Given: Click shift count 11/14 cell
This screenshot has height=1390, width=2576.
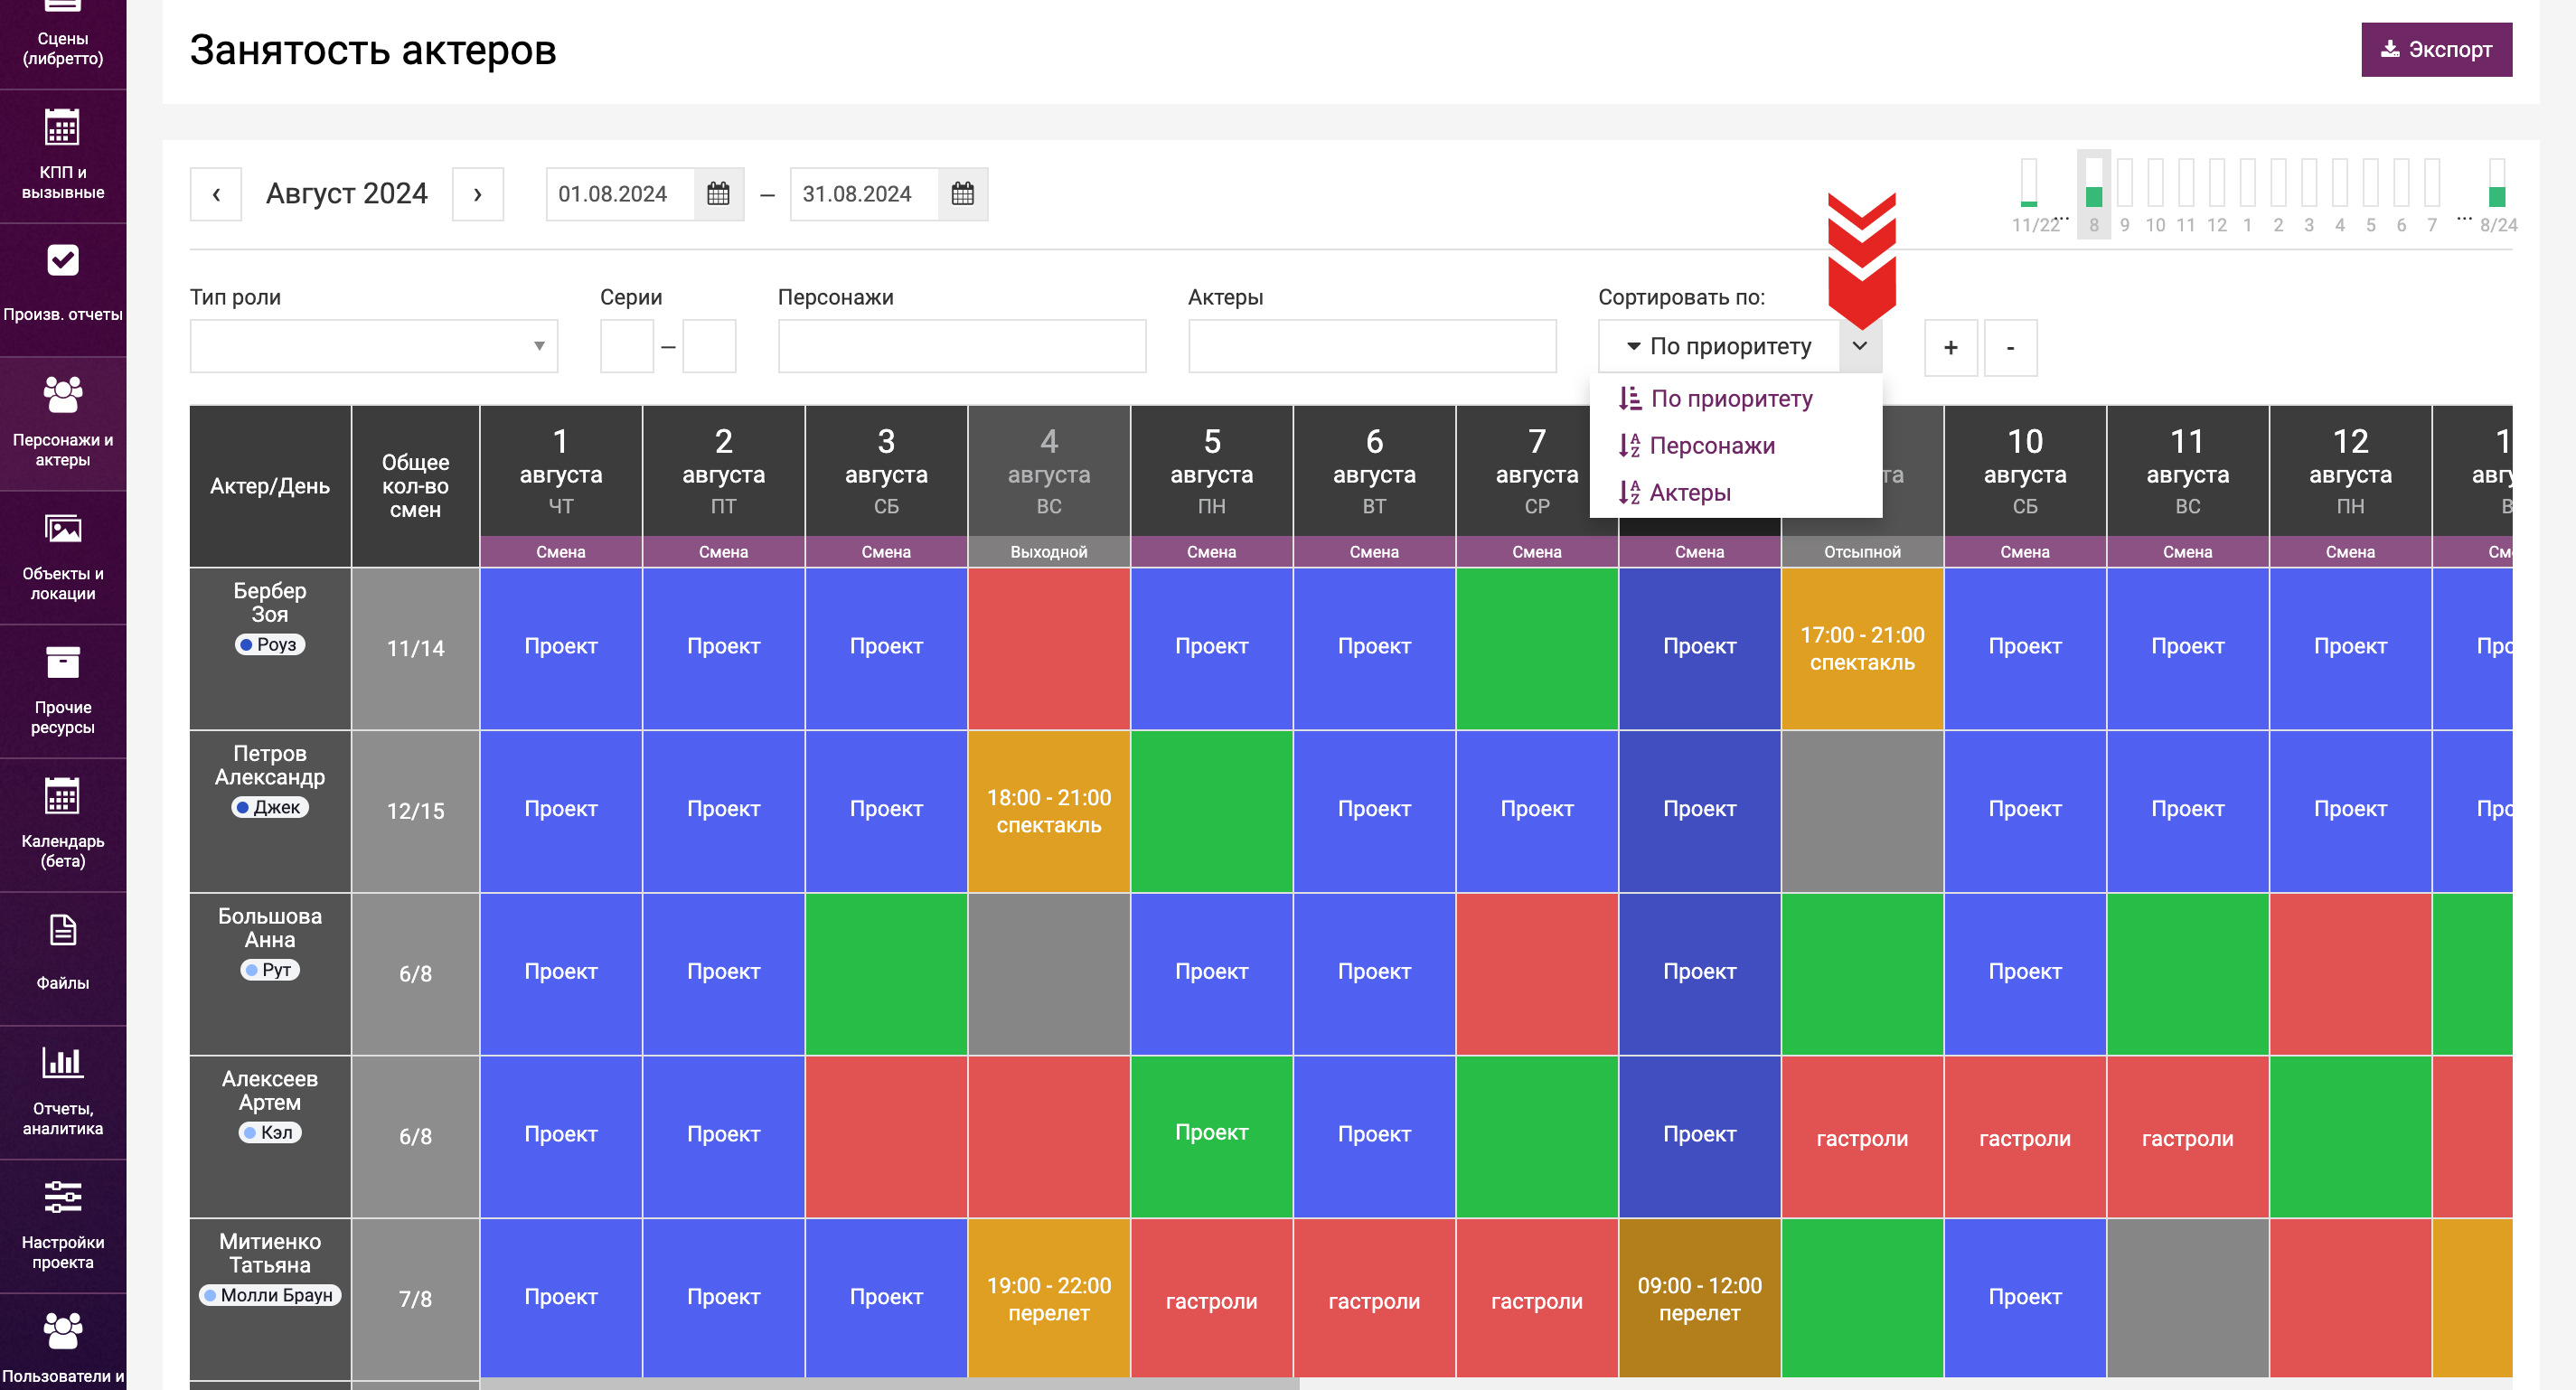Looking at the screenshot, I should pos(416,649).
